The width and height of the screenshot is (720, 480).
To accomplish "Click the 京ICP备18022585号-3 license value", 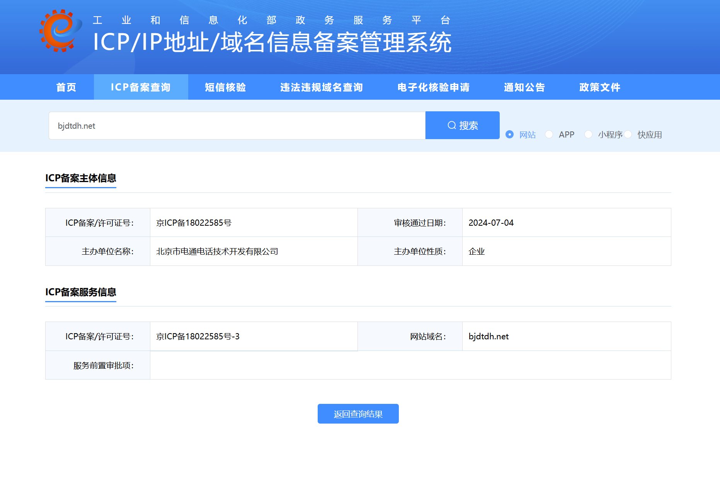I will [x=198, y=336].
